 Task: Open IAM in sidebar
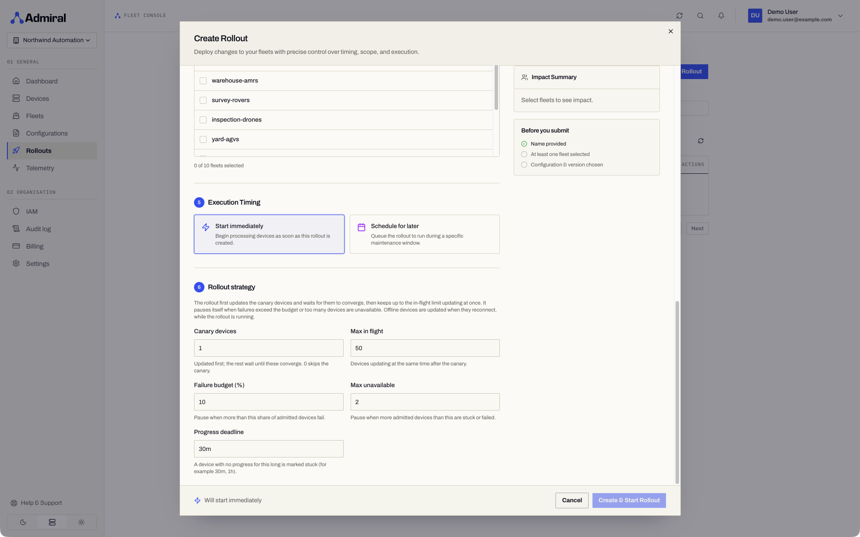click(52, 212)
